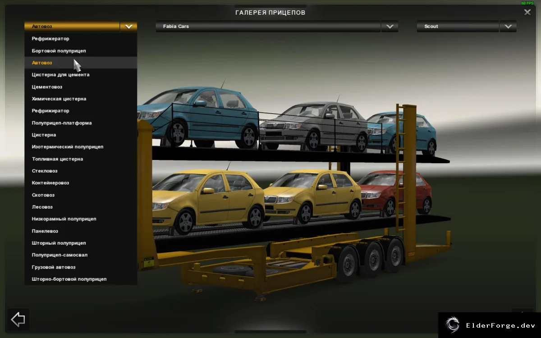The width and height of the screenshot is (541, 338).
Task: Click the back arrow icon
Action: click(18, 320)
